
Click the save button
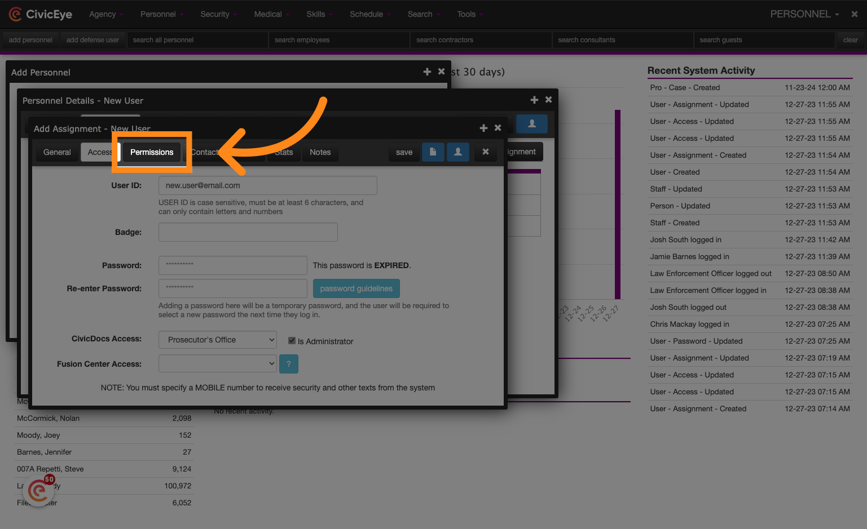404,152
